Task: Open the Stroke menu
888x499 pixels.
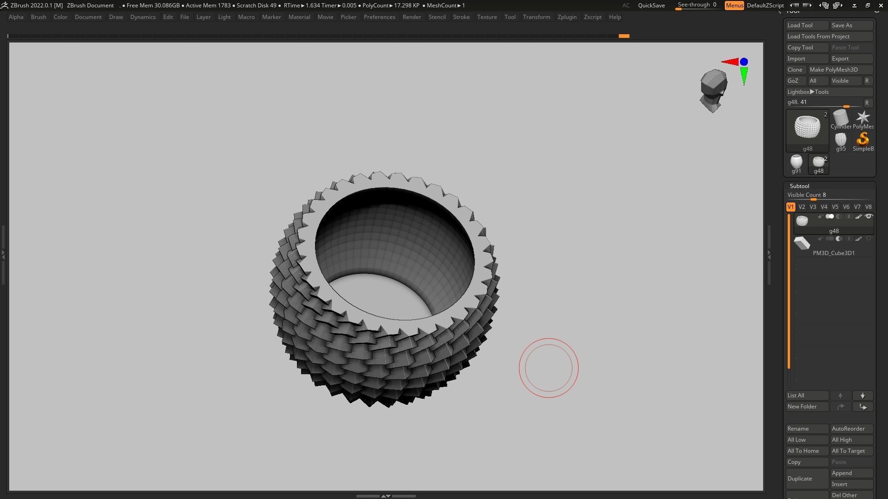Action: 461,17
